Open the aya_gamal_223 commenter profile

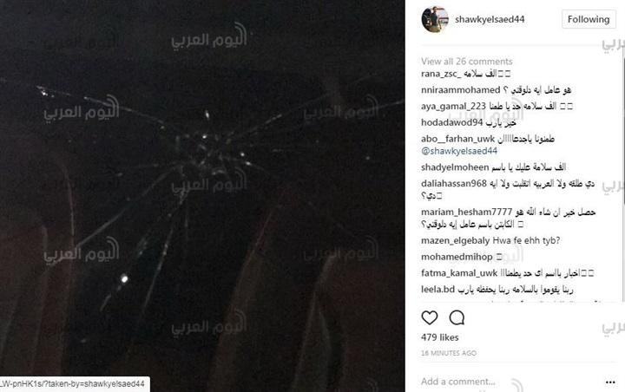pos(453,107)
